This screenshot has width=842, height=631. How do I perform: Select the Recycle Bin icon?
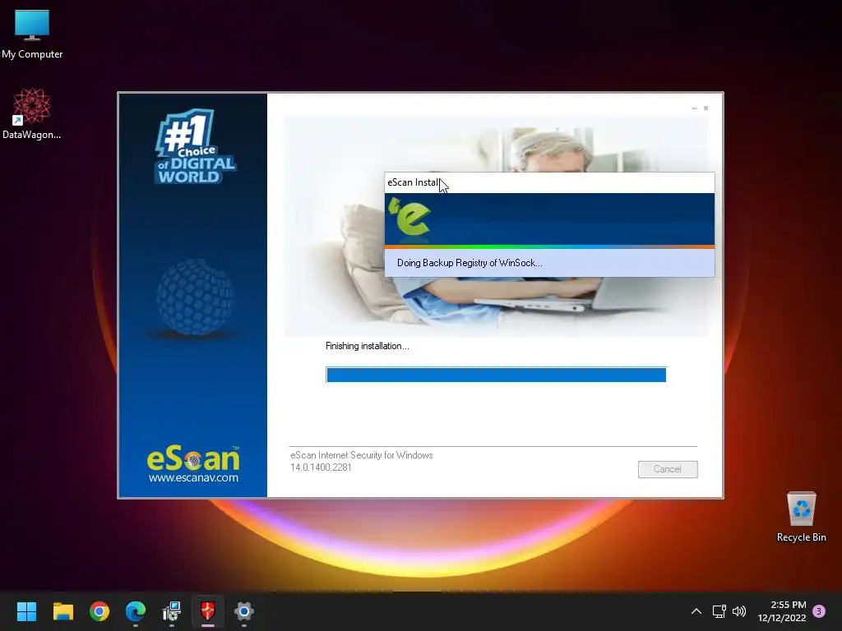801,517
